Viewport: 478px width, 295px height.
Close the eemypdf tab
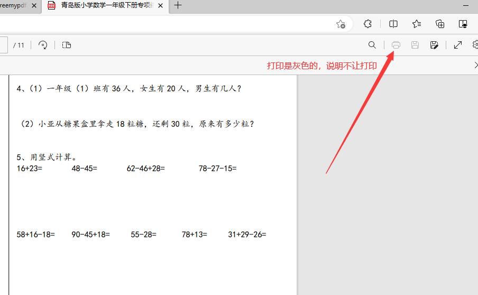34,5
